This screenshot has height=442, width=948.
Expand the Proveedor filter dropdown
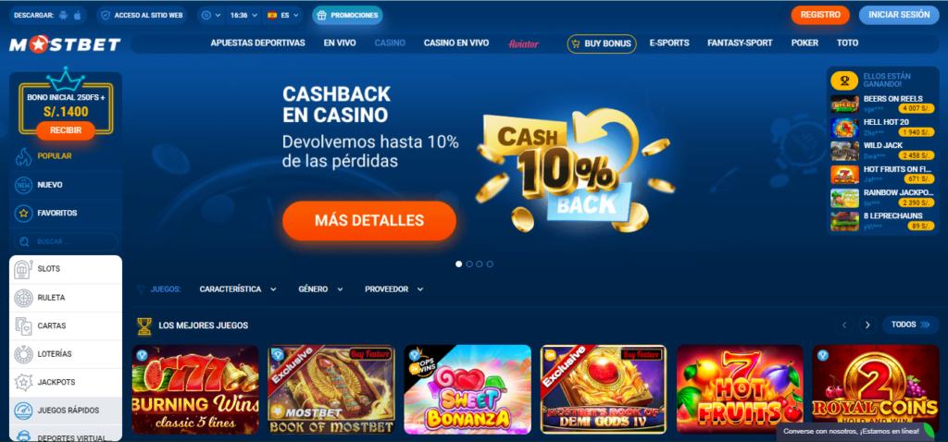tap(393, 289)
